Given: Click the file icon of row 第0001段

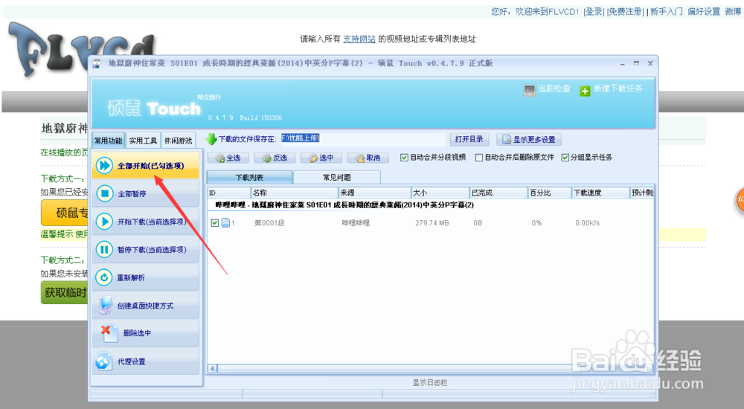Looking at the screenshot, I should pos(225,222).
